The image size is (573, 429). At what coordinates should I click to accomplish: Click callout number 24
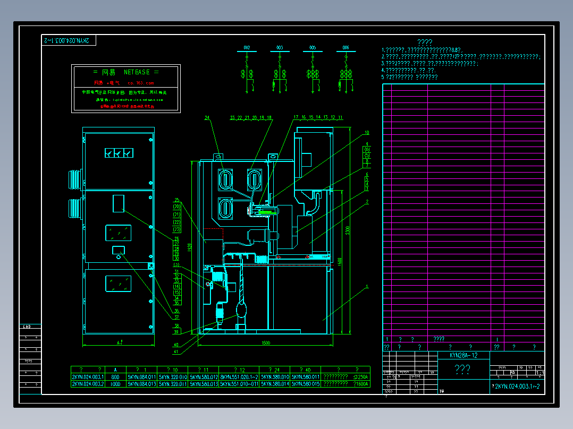coord(207,117)
